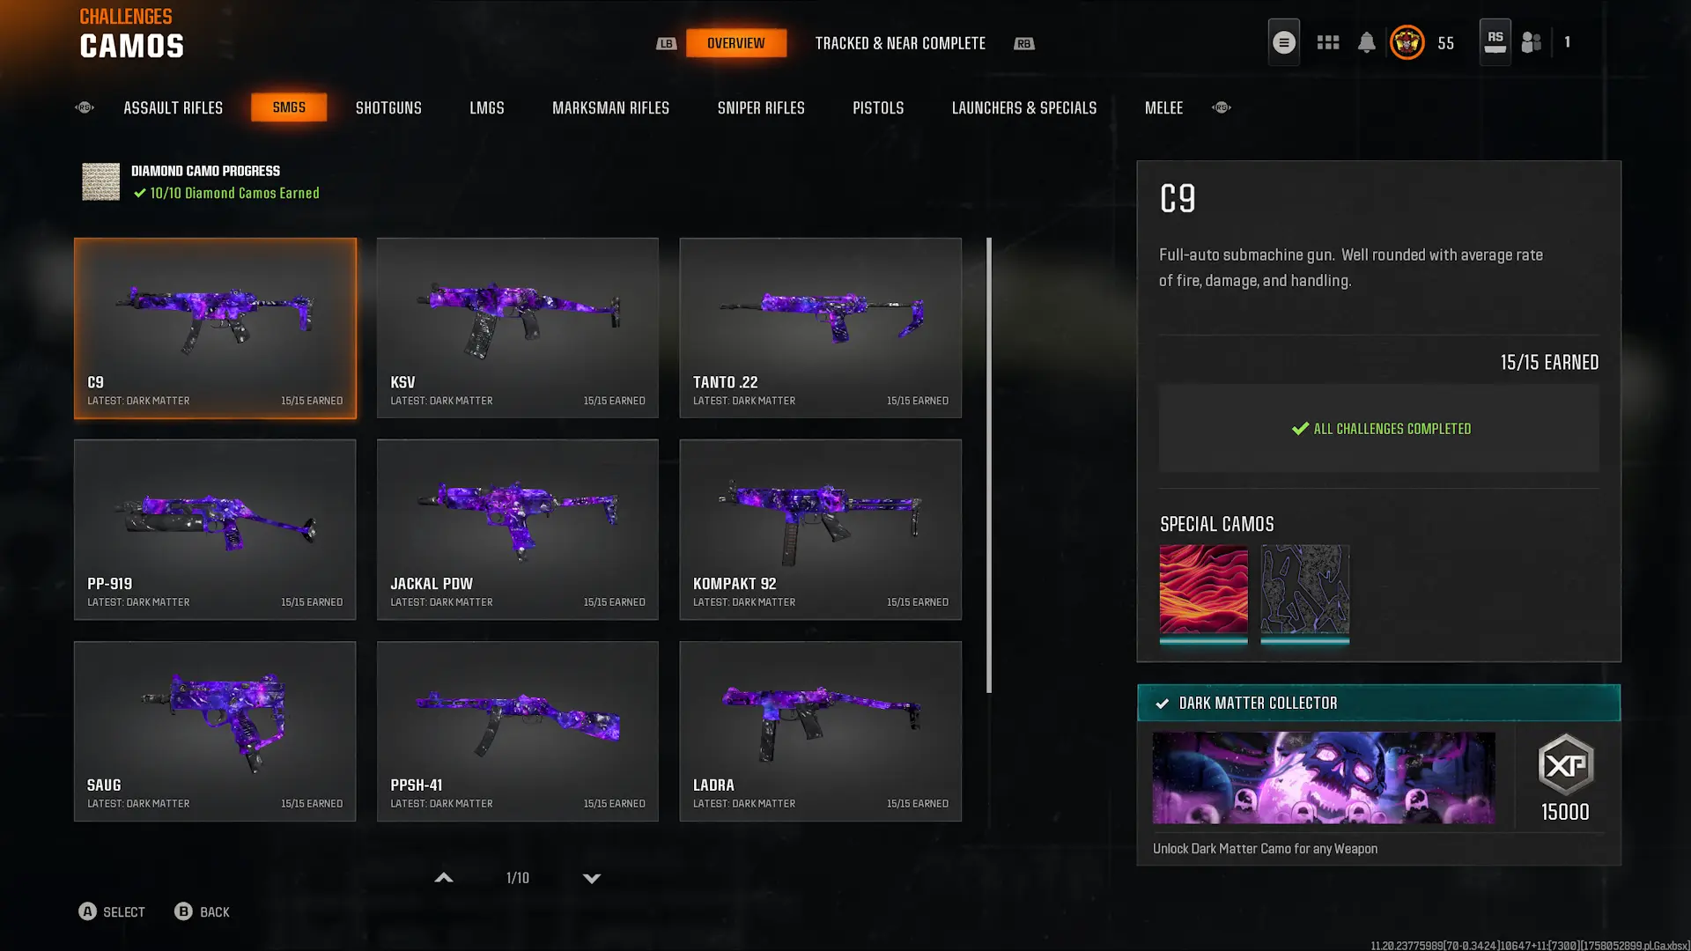Viewport: 1691px width, 951px height.
Task: Open the social friends icon
Action: [1532, 42]
